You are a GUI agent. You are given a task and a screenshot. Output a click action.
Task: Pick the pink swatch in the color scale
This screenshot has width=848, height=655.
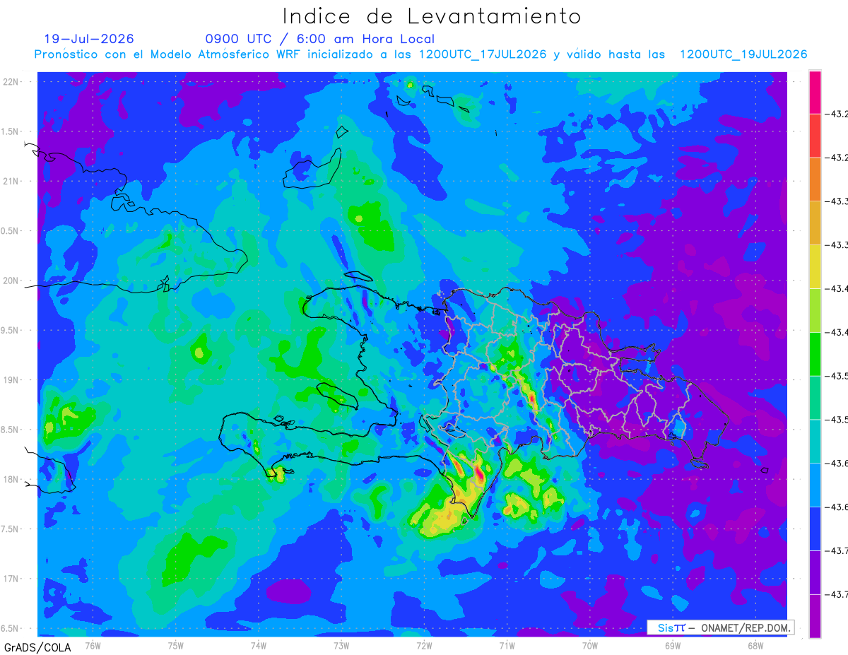pyautogui.click(x=815, y=92)
